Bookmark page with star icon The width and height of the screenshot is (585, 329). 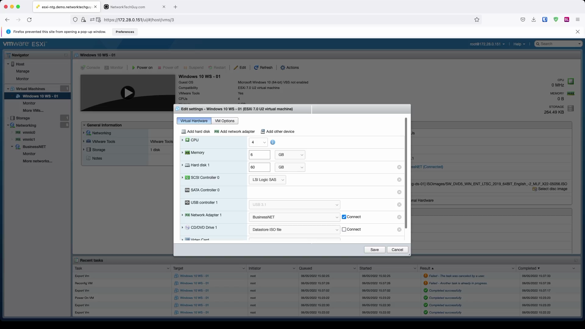tap(477, 20)
